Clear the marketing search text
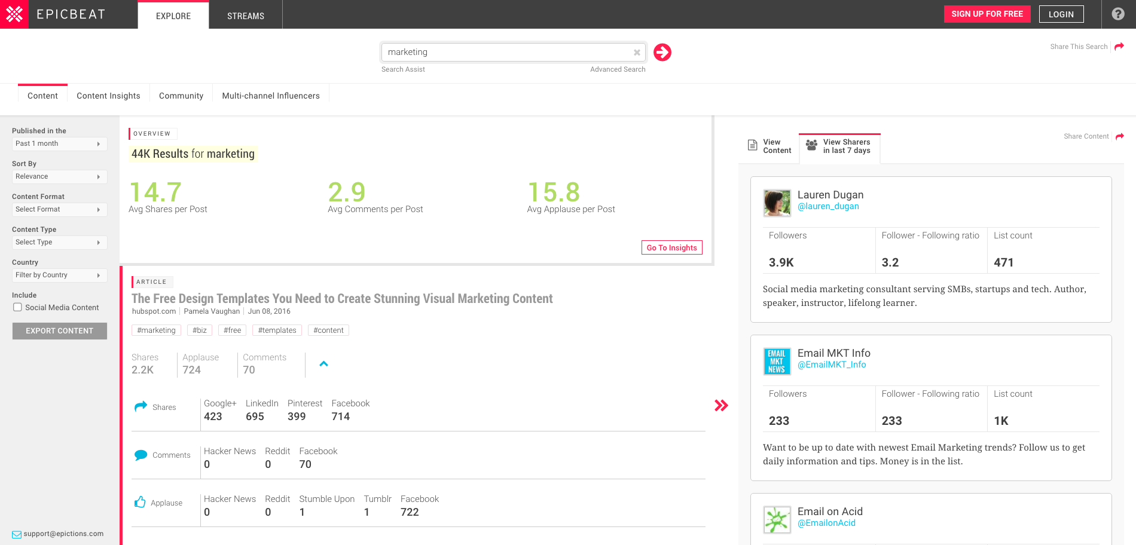 click(637, 53)
